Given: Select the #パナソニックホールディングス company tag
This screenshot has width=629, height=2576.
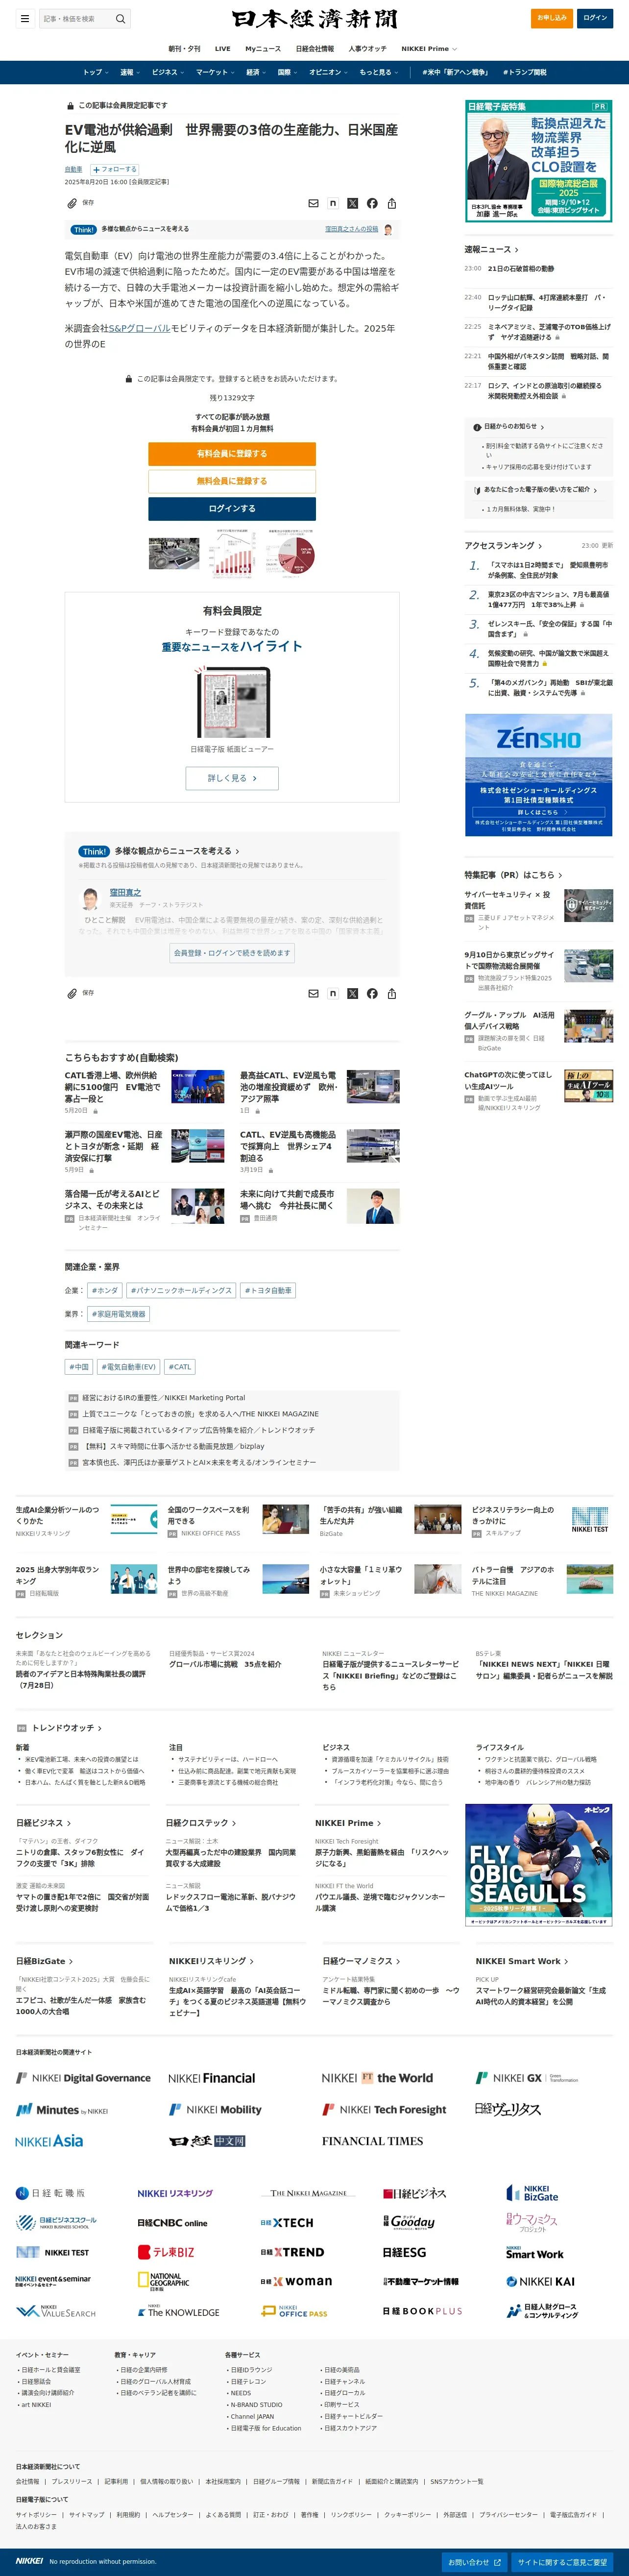Looking at the screenshot, I should 182,1290.
